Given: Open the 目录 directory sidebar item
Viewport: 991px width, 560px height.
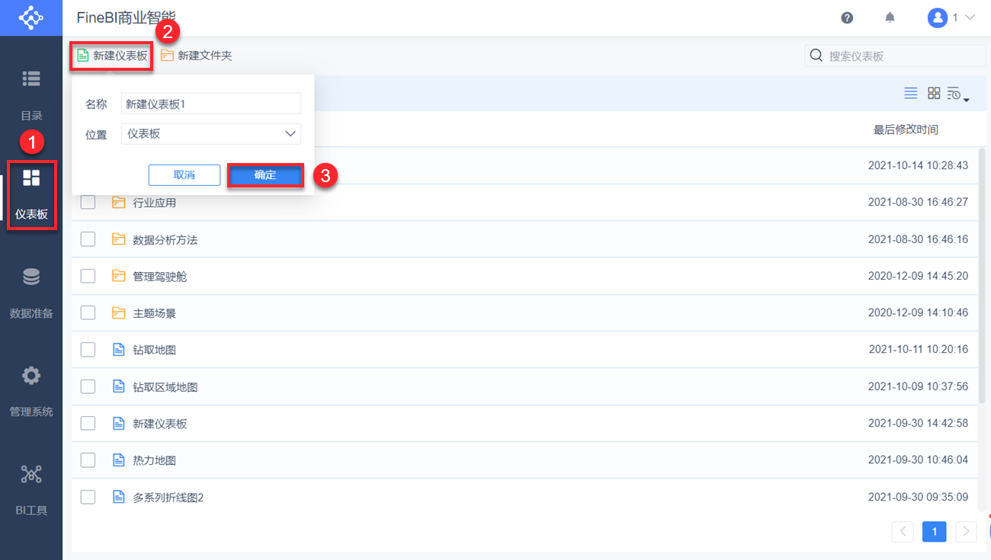Looking at the screenshot, I should pos(31,94).
